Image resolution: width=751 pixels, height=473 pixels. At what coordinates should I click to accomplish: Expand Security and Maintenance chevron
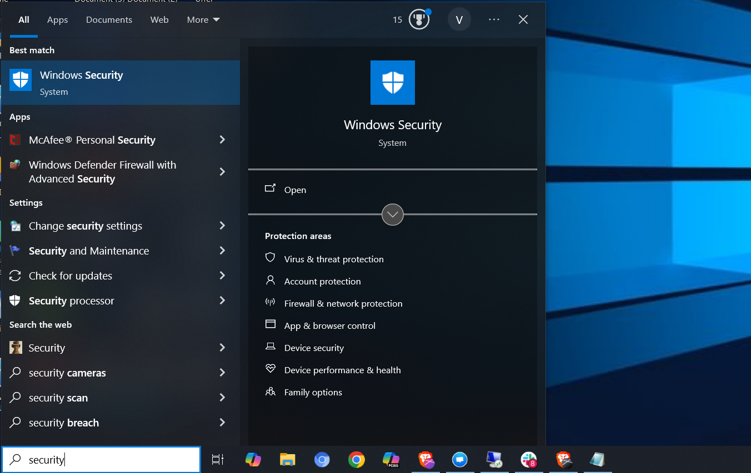point(222,251)
